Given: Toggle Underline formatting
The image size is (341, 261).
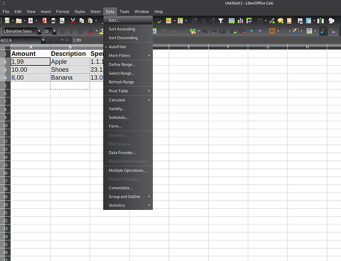Looking at the screenshot, I should point(80,31).
